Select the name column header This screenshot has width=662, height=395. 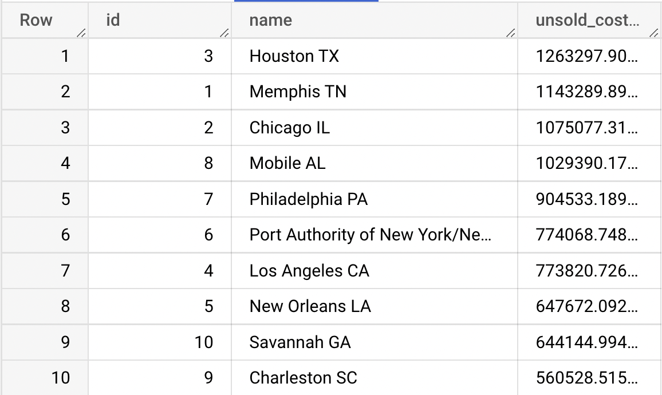[x=270, y=21]
